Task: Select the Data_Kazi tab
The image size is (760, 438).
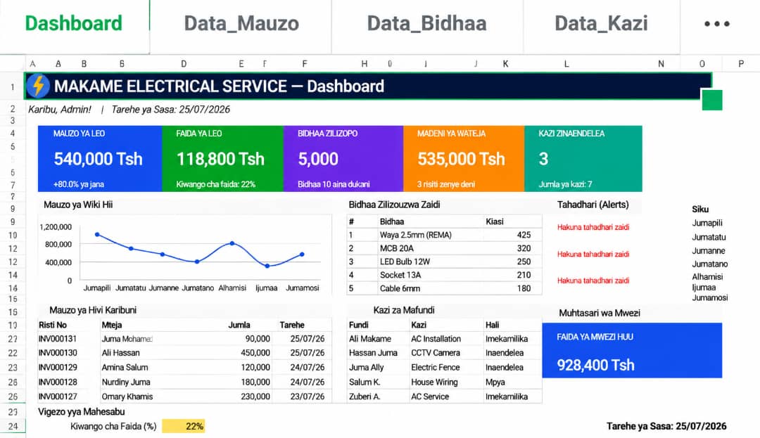Action: coord(601,23)
